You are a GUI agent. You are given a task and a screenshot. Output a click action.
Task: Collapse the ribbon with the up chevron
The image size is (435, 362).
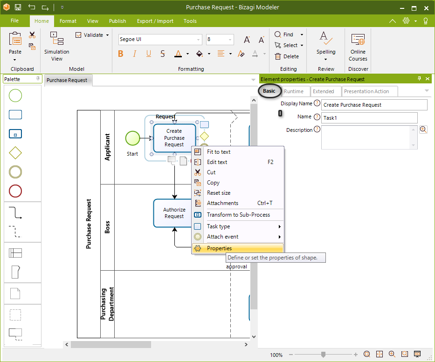coord(392,21)
